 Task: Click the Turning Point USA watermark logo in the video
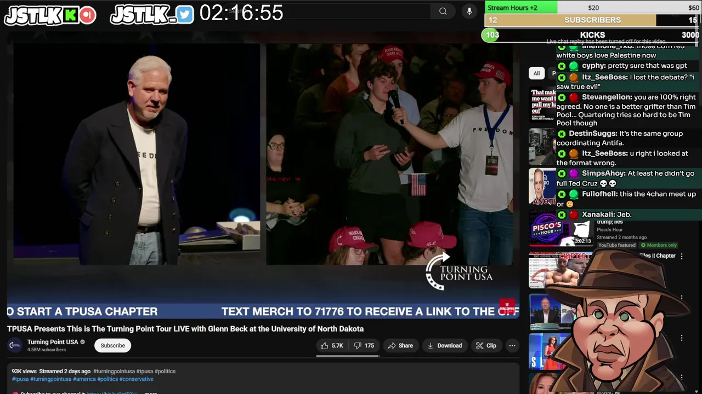coord(460,272)
